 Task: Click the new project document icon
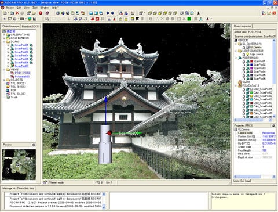coord(5,13)
